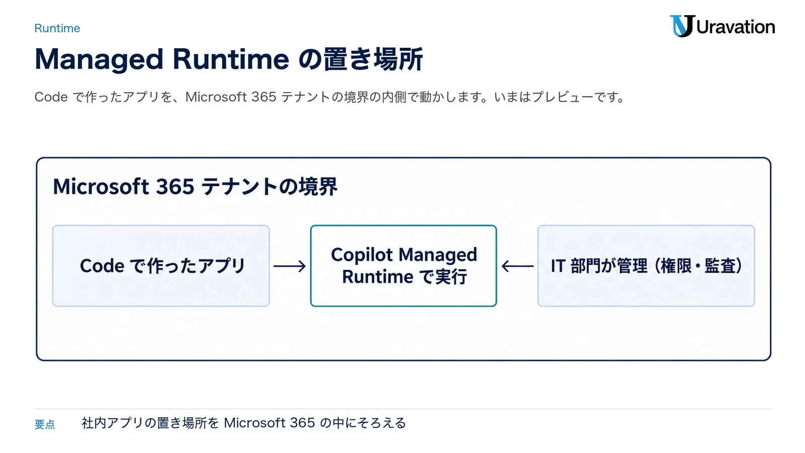Screen dimensions: 805x453
Task: Select the 'Copilot Managed Runtime で実行' box
Action: coord(404,266)
